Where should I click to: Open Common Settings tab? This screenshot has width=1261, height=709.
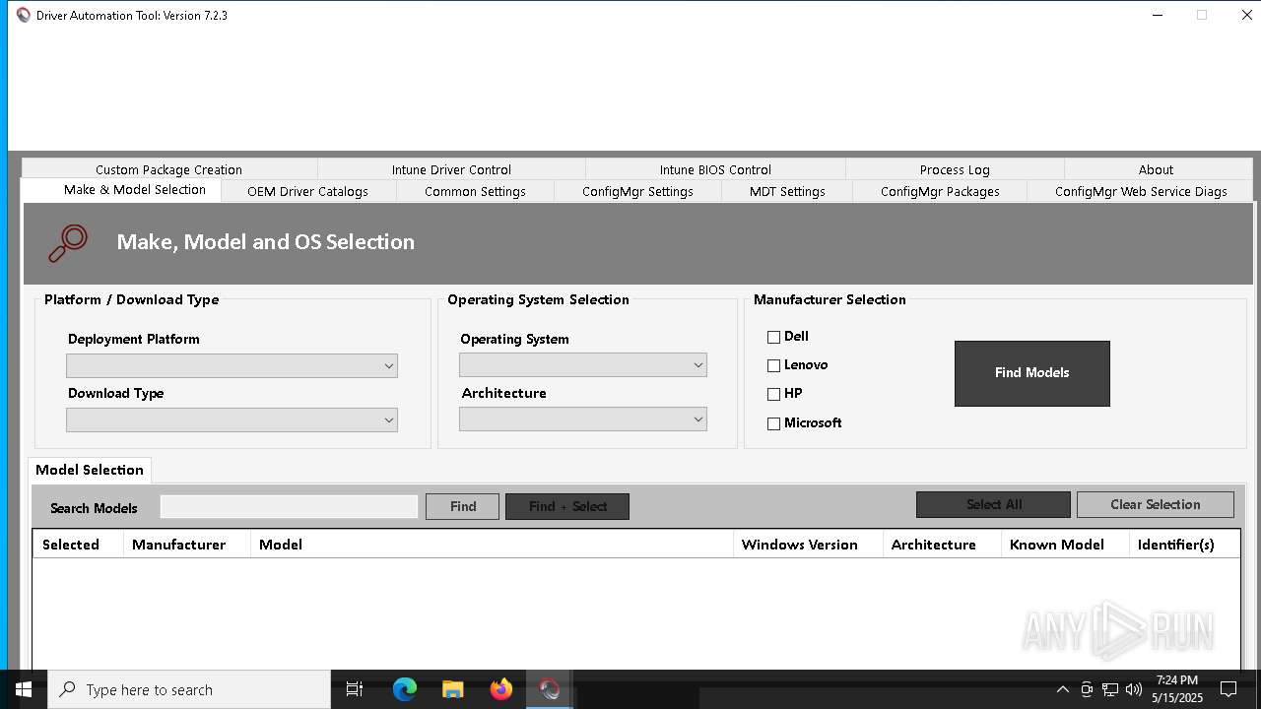[475, 191]
